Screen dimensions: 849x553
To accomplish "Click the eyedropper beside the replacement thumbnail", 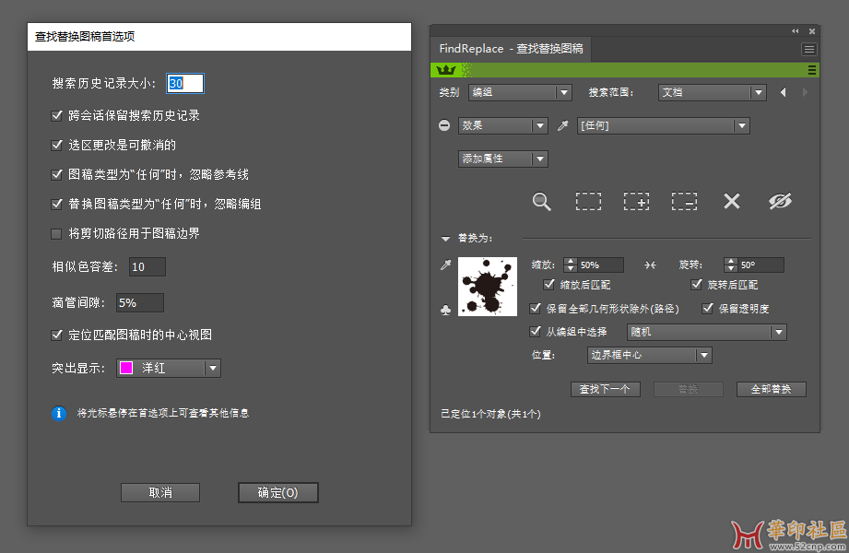I will pos(445,265).
